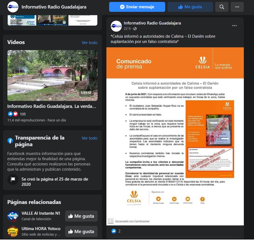Click the 1:35:12 video duration badge
The height and width of the screenshot is (240, 254).
coord(86,93)
